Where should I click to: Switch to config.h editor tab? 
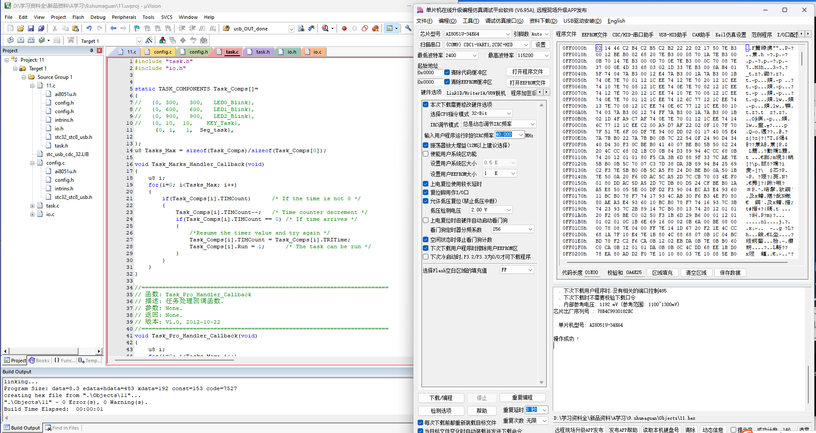pyautogui.click(x=195, y=52)
